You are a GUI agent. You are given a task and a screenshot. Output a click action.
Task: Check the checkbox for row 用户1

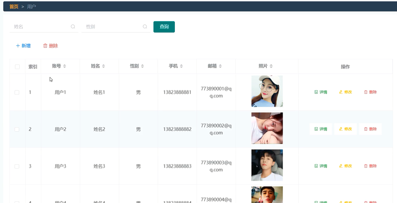[17, 92]
